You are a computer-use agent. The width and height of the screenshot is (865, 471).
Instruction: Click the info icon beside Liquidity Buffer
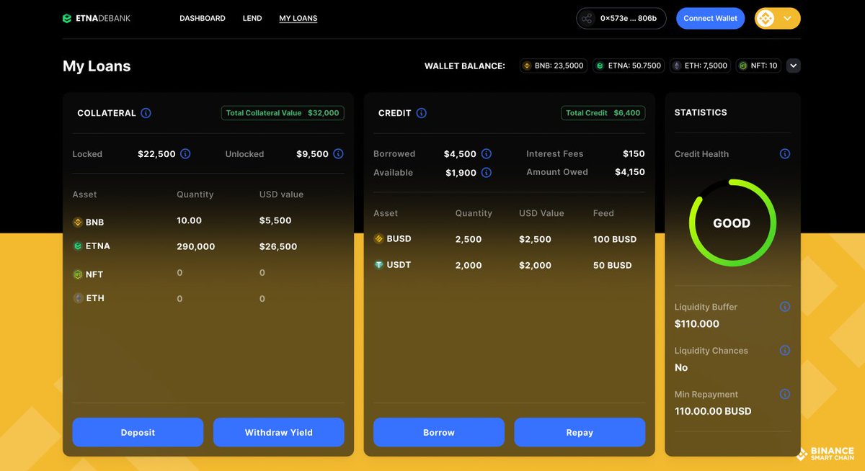click(785, 307)
